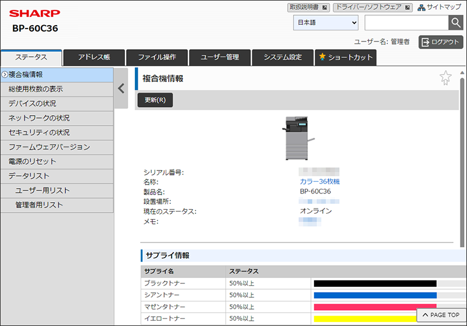The image size is (467, 326).
Task: Click the black toner level bar
Action: tap(375, 283)
